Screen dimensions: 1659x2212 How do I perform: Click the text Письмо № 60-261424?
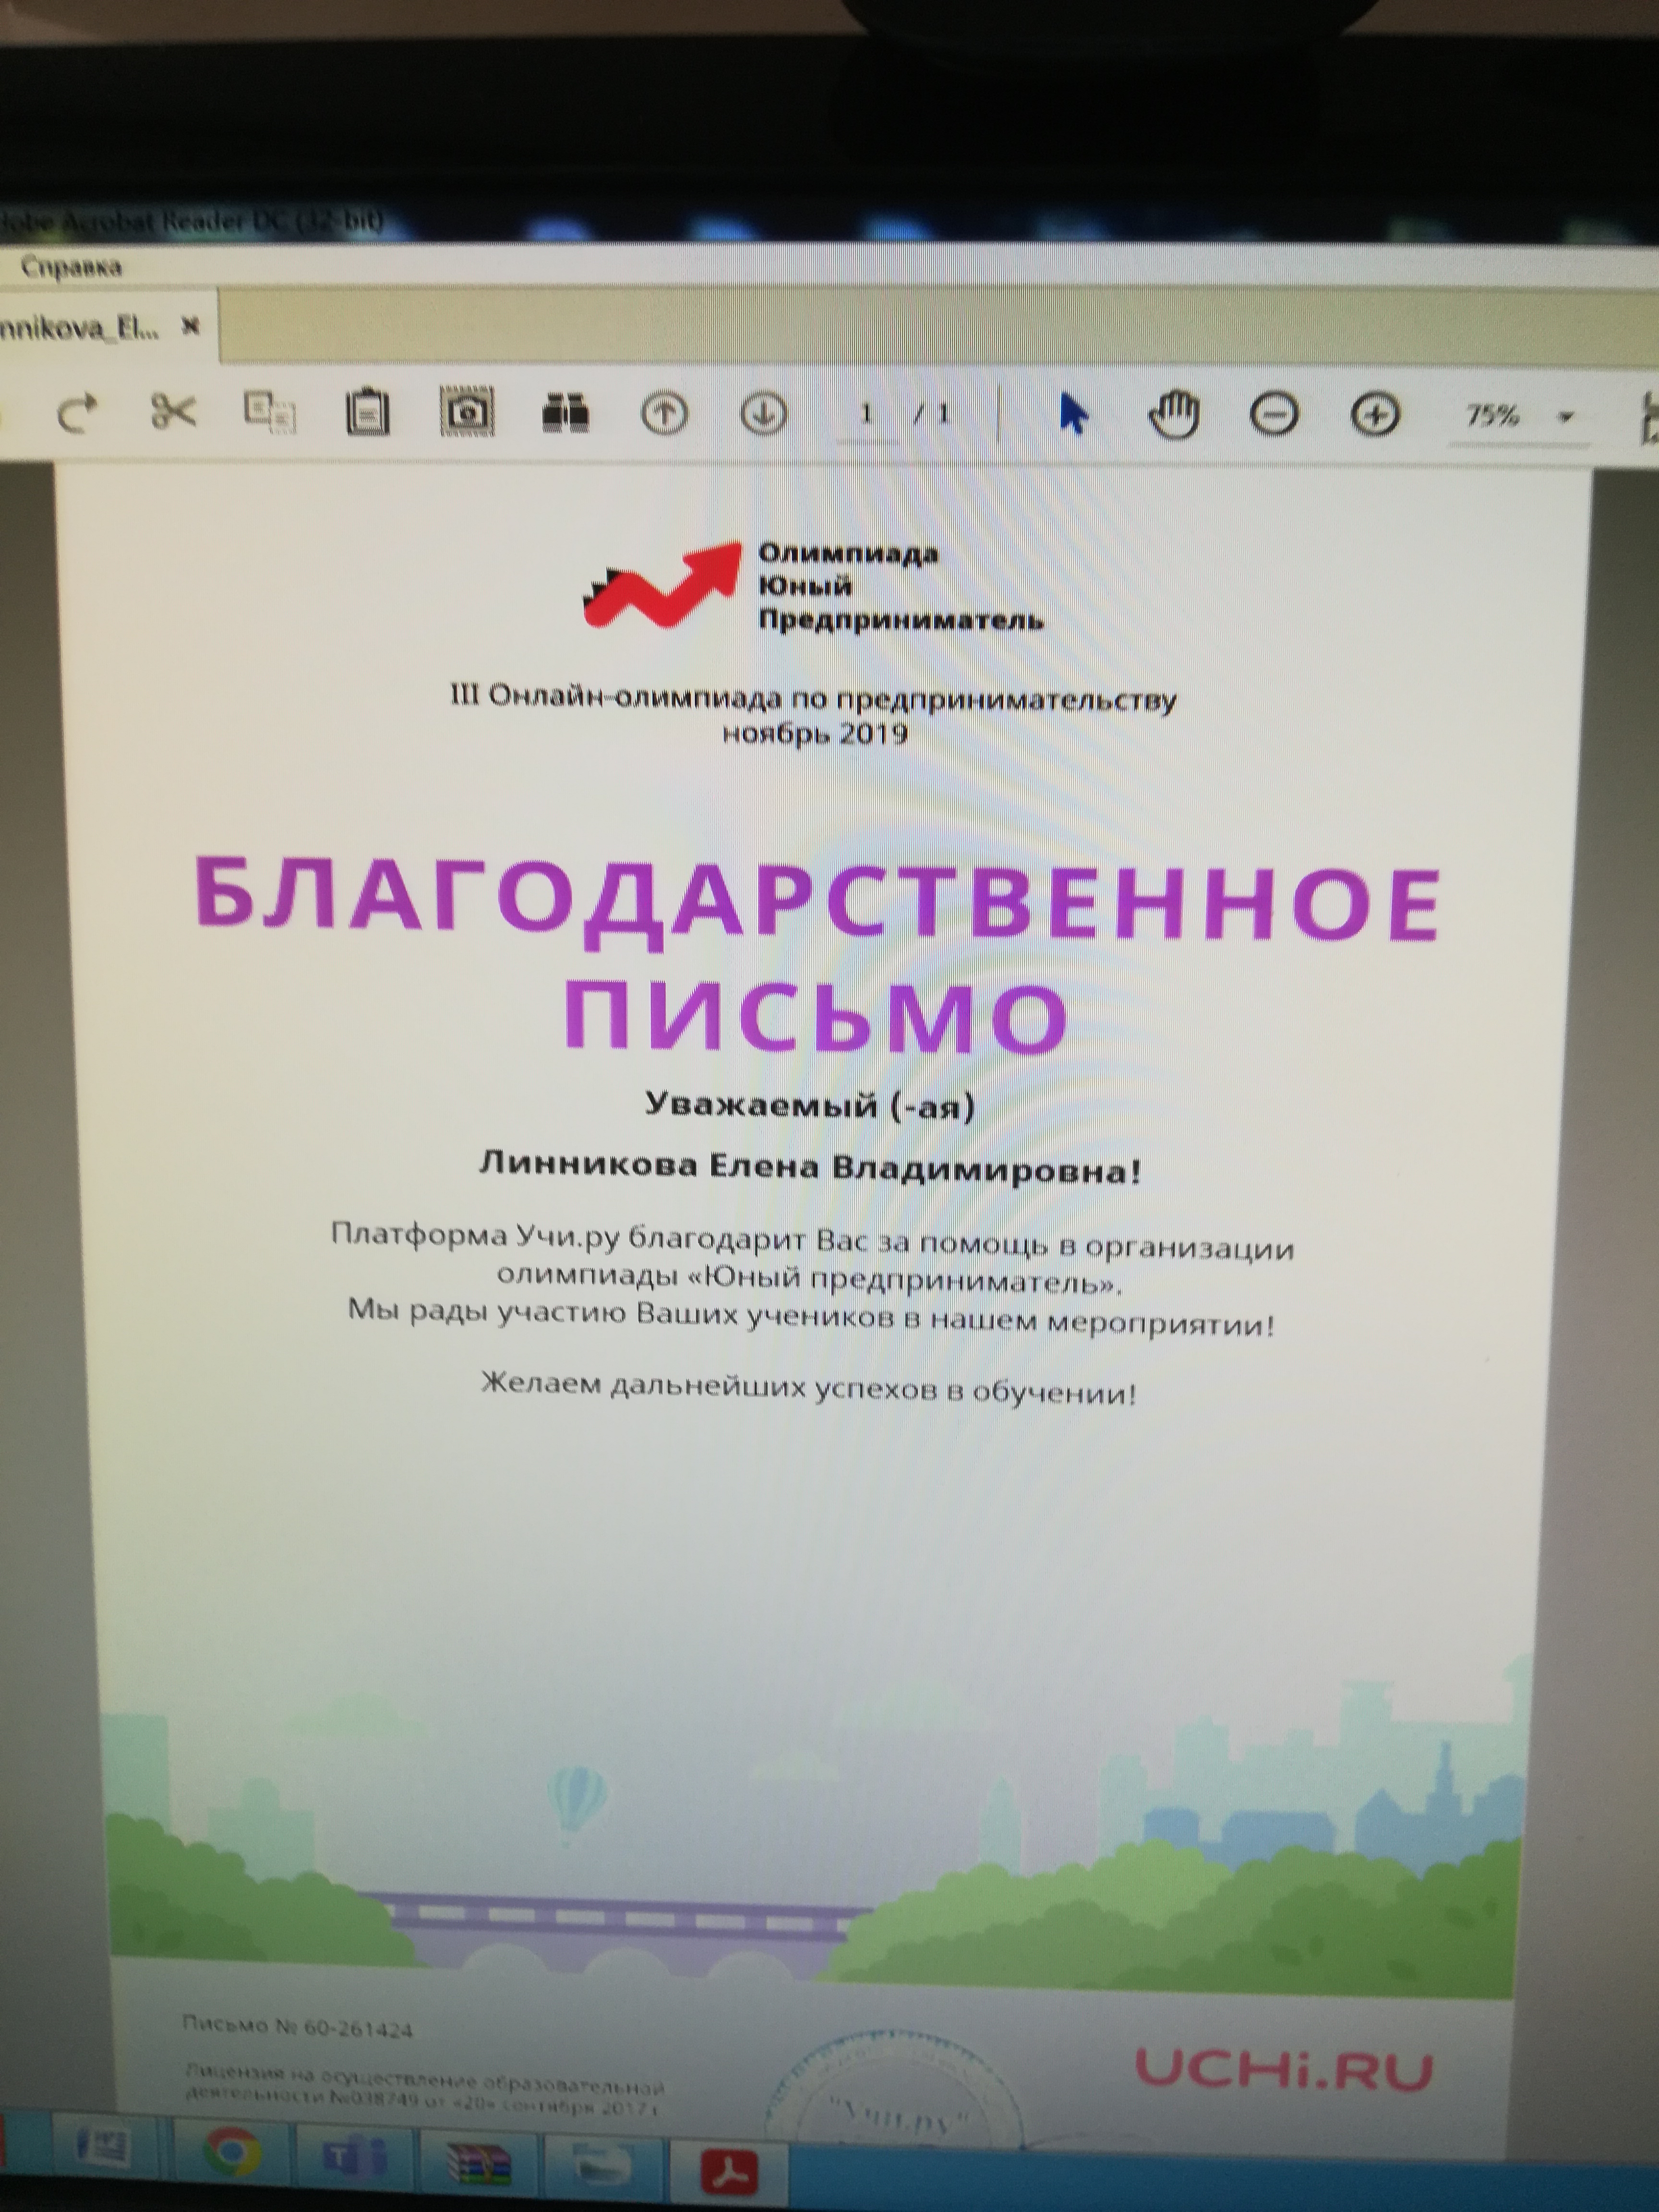(297, 2027)
